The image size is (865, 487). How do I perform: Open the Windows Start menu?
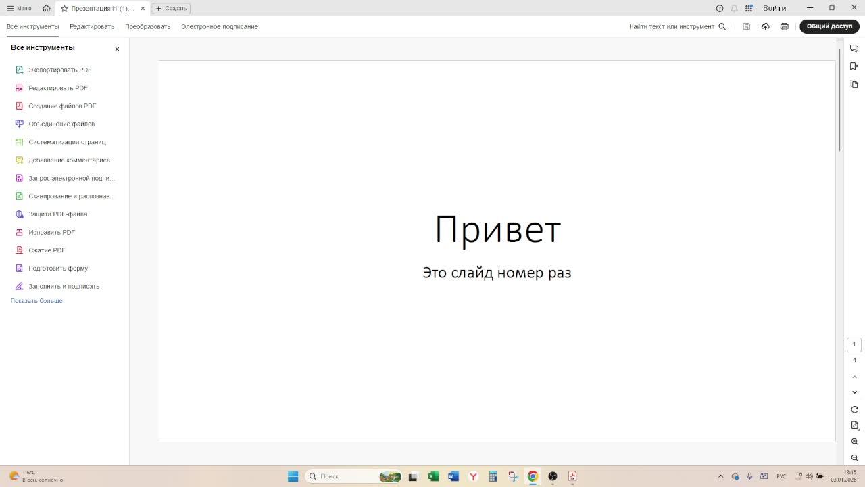coord(293,476)
